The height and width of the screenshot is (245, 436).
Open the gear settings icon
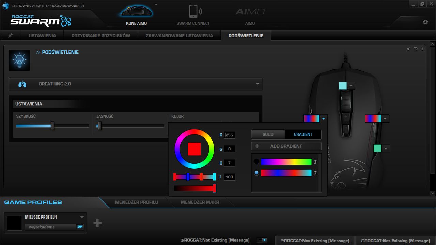point(425,22)
